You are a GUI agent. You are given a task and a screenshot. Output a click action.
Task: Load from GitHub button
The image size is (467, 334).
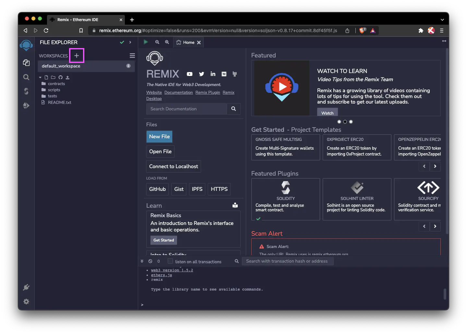pyautogui.click(x=157, y=189)
